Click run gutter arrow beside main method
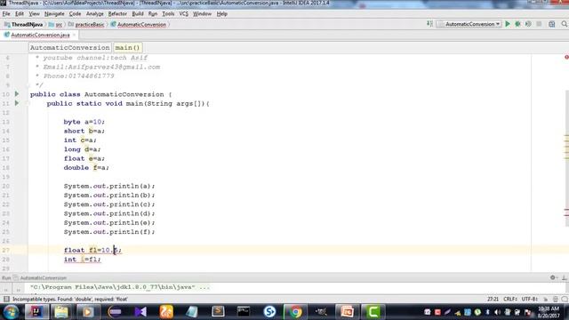 pyautogui.click(x=17, y=103)
